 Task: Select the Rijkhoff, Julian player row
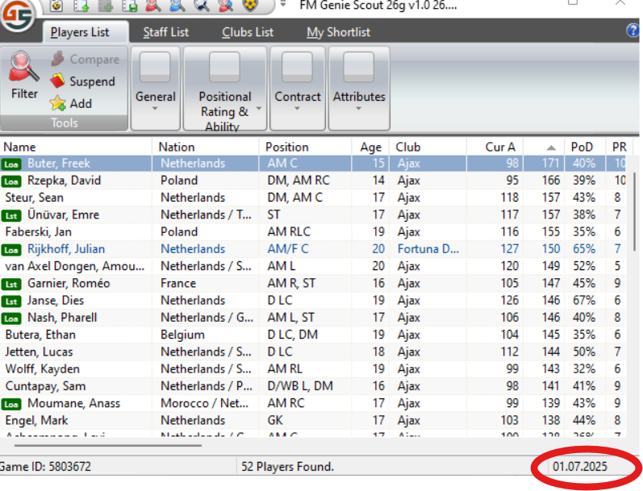click(x=66, y=249)
